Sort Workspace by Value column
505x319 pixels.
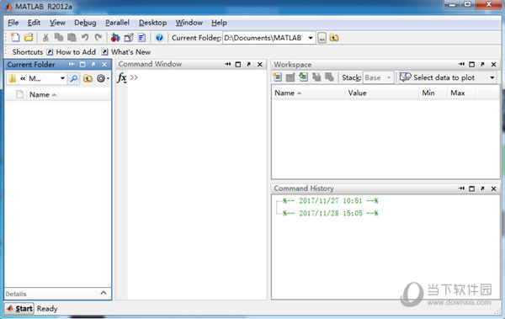point(381,93)
